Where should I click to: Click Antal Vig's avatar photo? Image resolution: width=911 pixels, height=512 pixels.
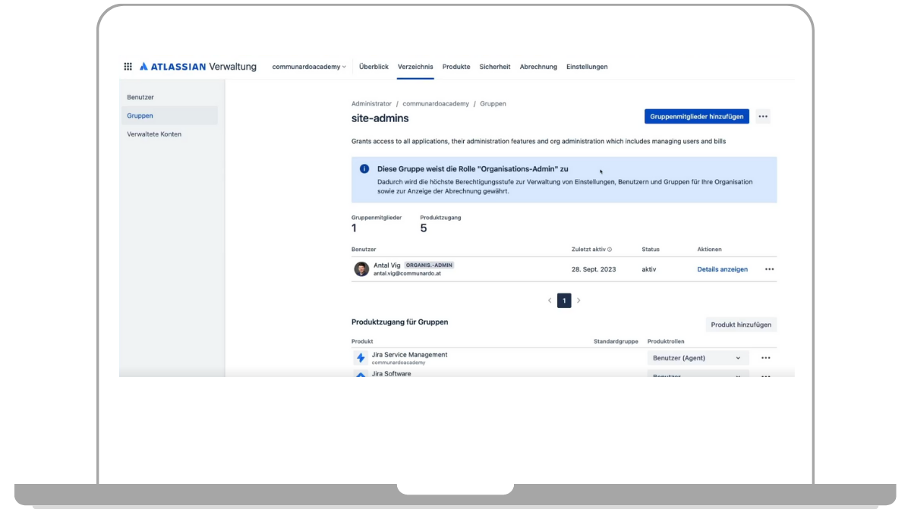coord(361,269)
